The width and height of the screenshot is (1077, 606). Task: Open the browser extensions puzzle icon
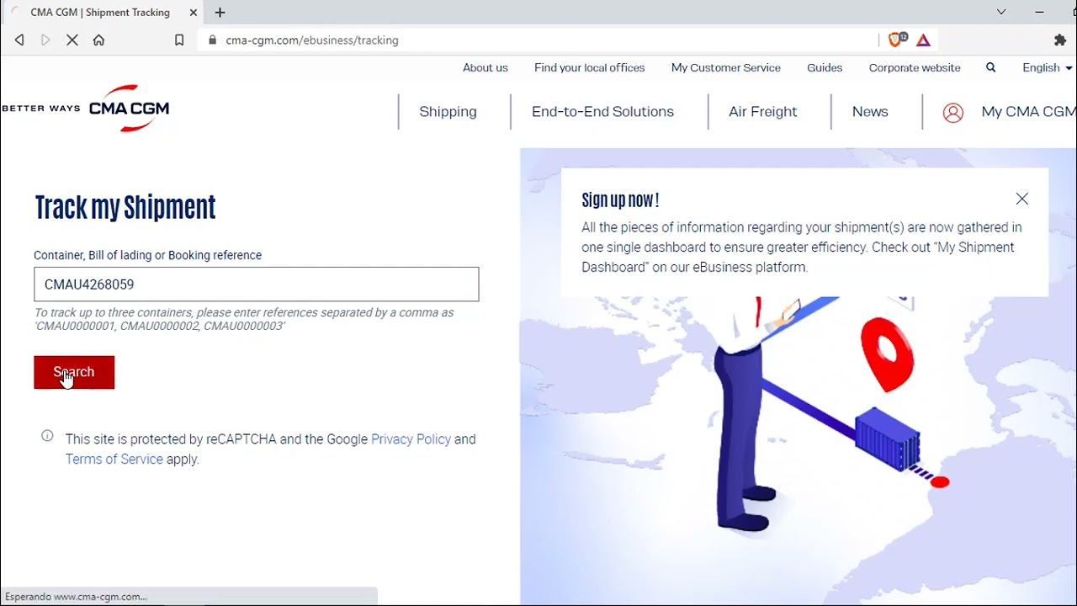tap(1060, 40)
